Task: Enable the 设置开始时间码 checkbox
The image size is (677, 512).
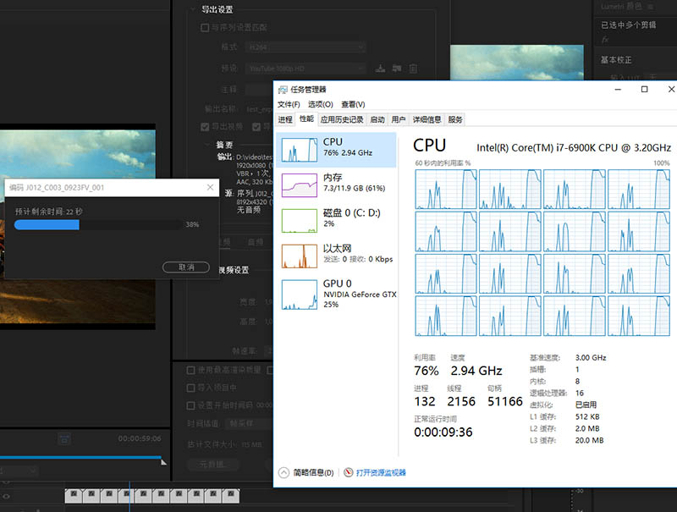Action: pos(191,406)
